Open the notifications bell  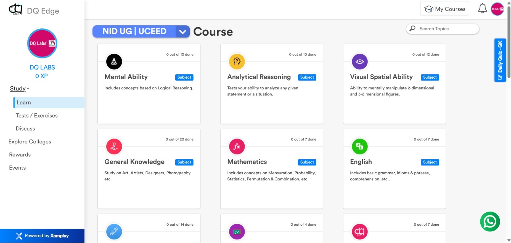point(482,9)
